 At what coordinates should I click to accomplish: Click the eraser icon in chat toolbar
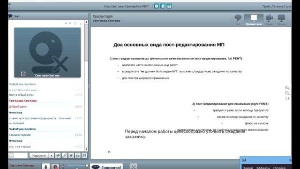click(58, 155)
